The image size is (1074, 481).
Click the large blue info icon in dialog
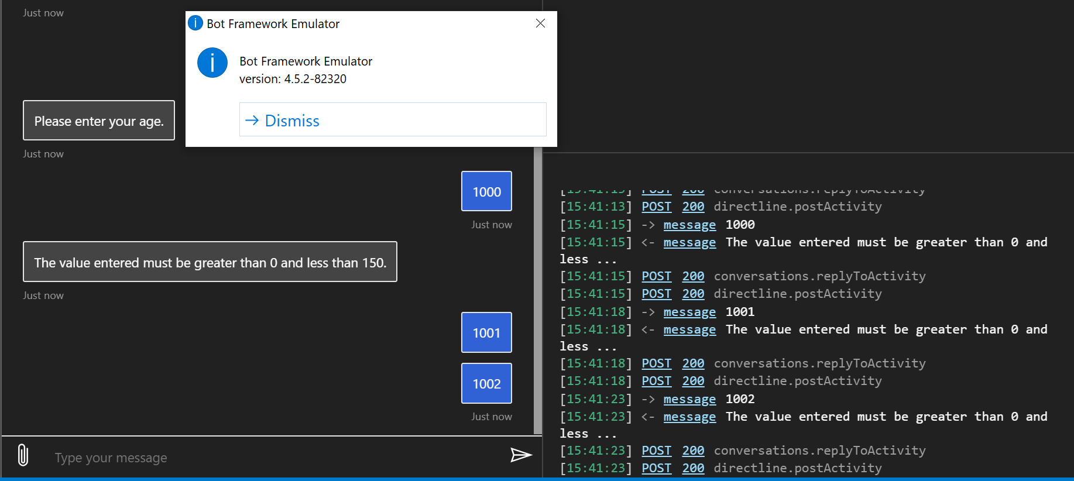(x=212, y=63)
